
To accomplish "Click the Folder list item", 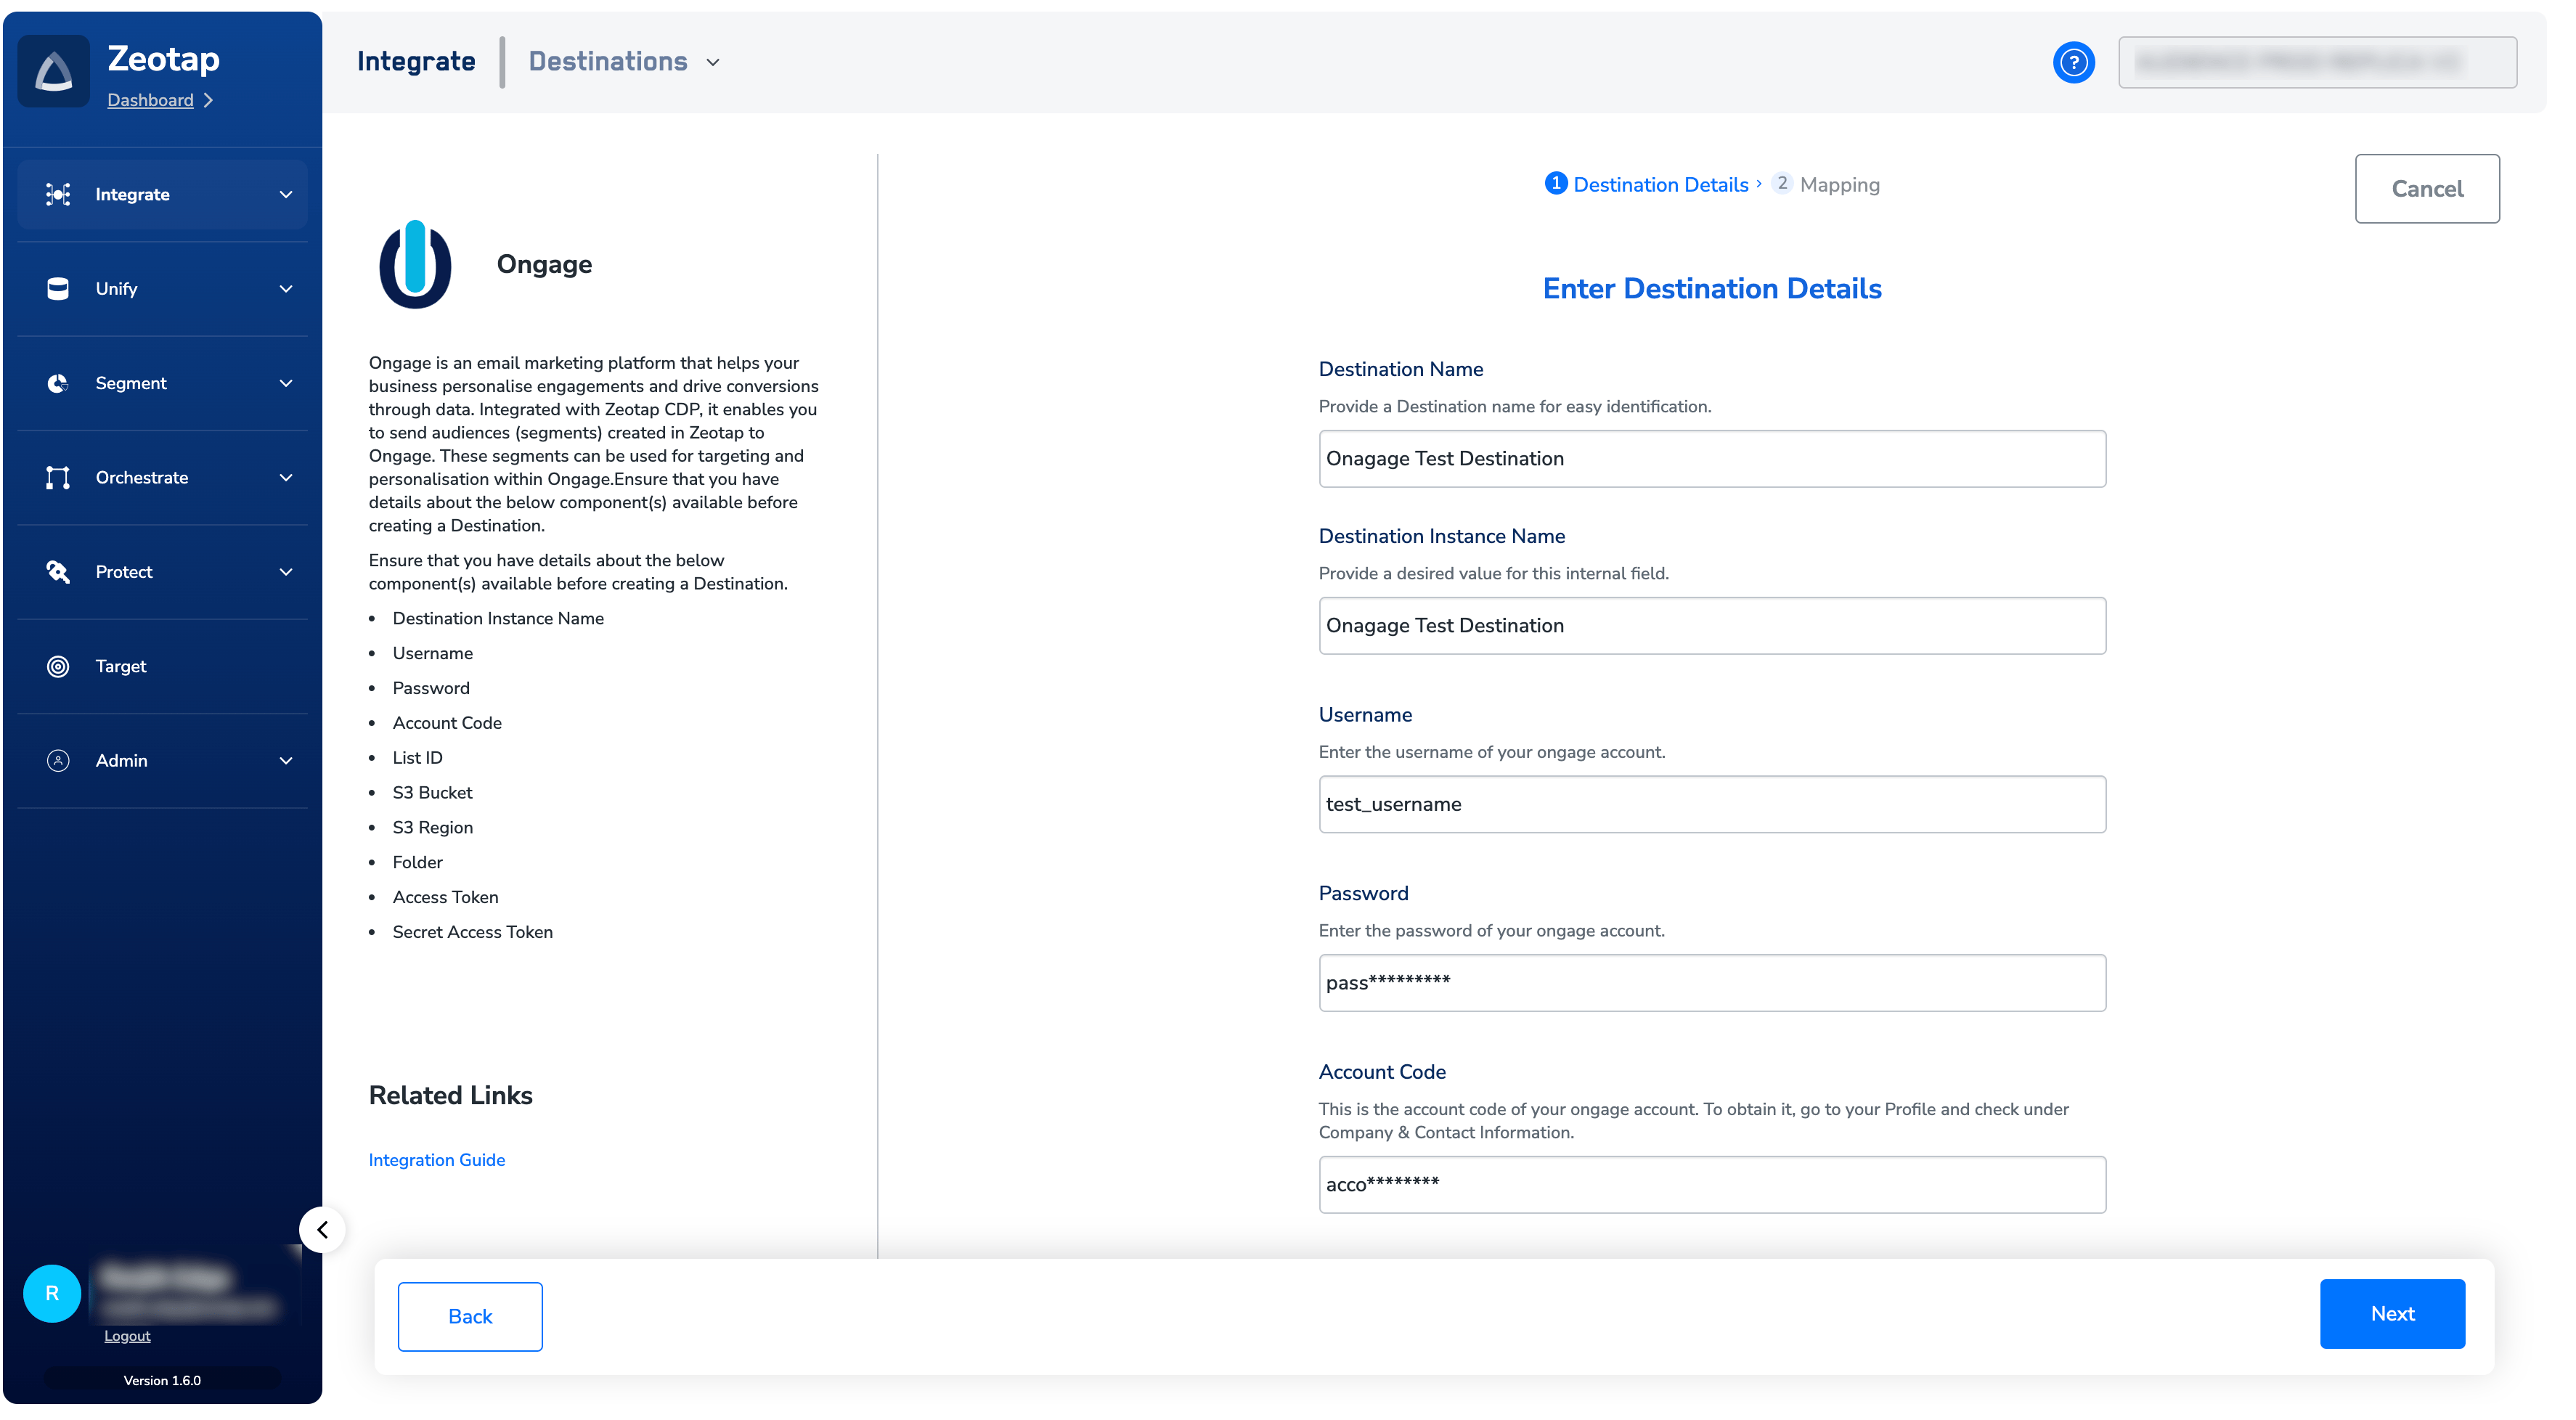I will pos(418,862).
